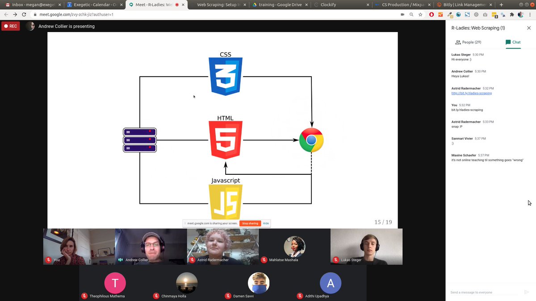Open Chrome's three-dot menu

(x=530, y=14)
